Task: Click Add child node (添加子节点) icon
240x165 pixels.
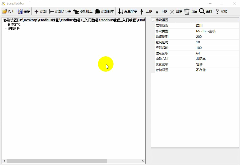Action: coord(51,11)
